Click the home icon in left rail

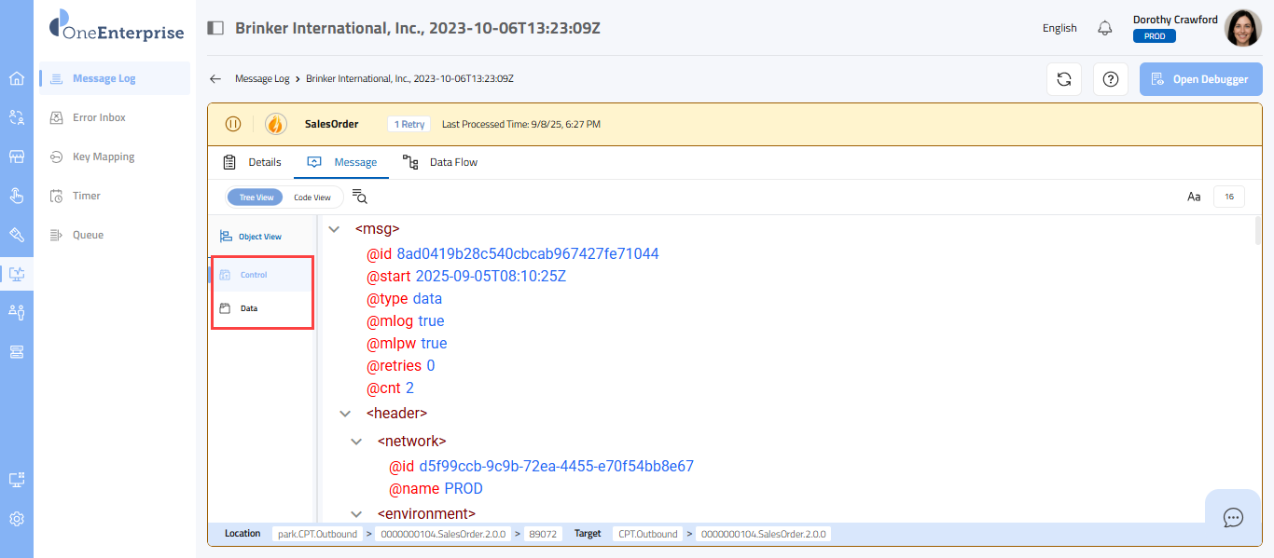pos(17,78)
